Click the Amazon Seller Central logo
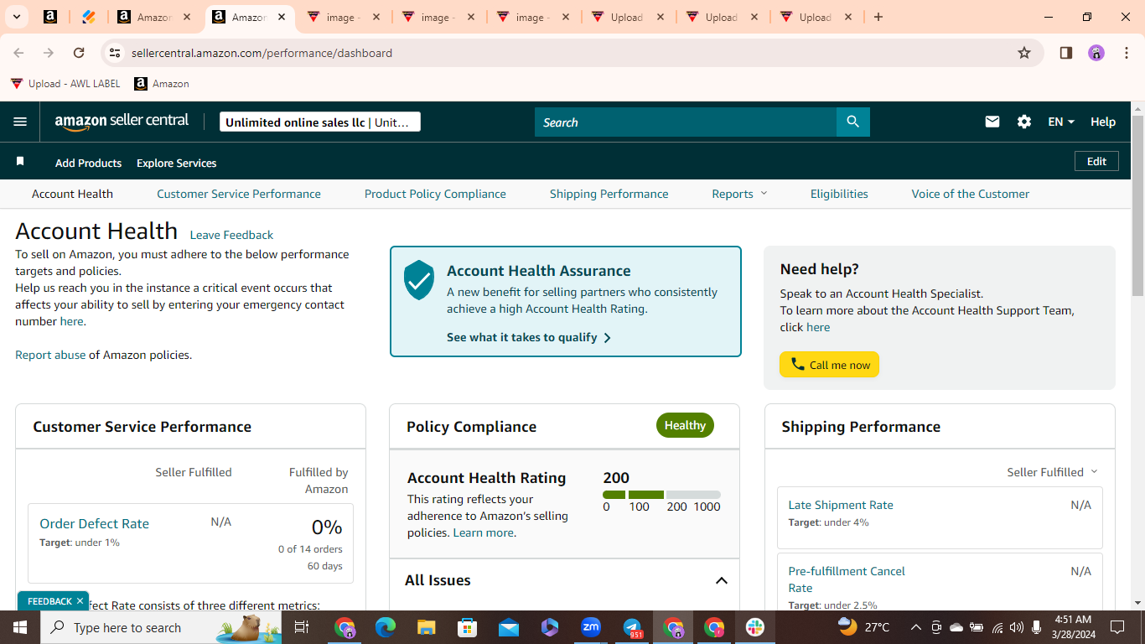Image resolution: width=1145 pixels, height=644 pixels. 122,122
